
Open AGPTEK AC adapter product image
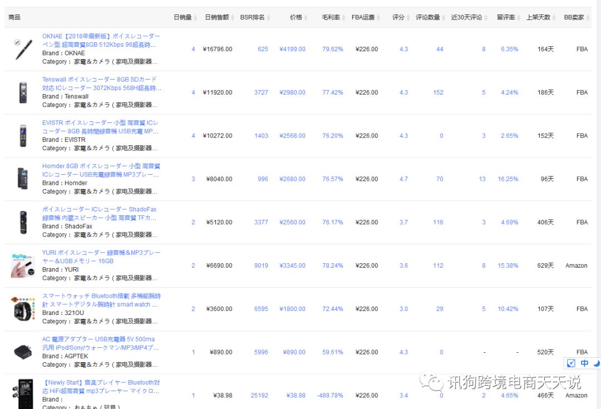pos(23,352)
